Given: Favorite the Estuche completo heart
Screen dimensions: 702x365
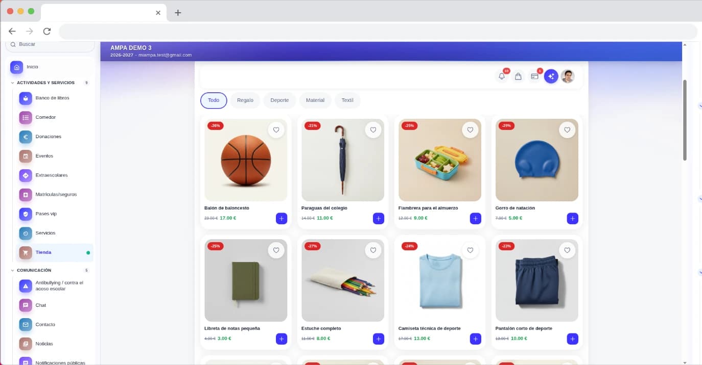Looking at the screenshot, I should [373, 250].
